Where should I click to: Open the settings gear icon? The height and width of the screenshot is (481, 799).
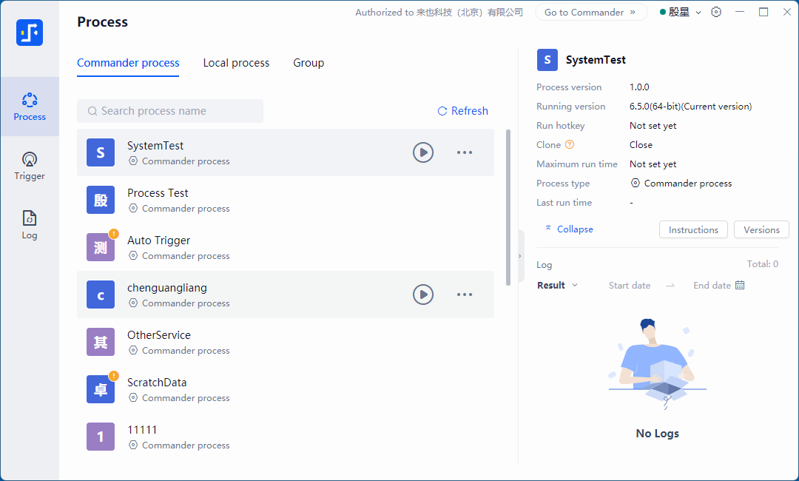point(716,12)
